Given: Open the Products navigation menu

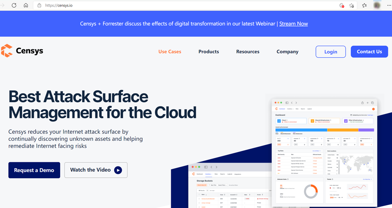Looking at the screenshot, I should [209, 52].
